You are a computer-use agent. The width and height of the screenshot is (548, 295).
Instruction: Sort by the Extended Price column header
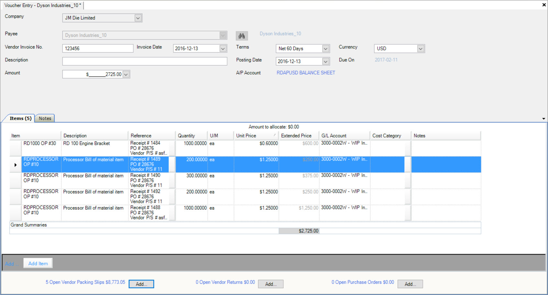click(299, 136)
